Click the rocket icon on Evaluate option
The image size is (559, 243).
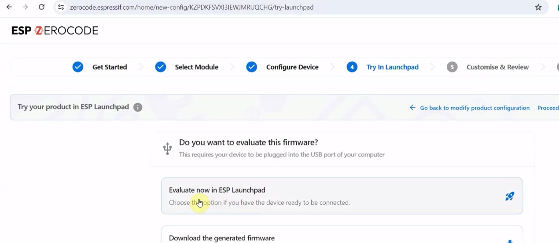point(510,196)
